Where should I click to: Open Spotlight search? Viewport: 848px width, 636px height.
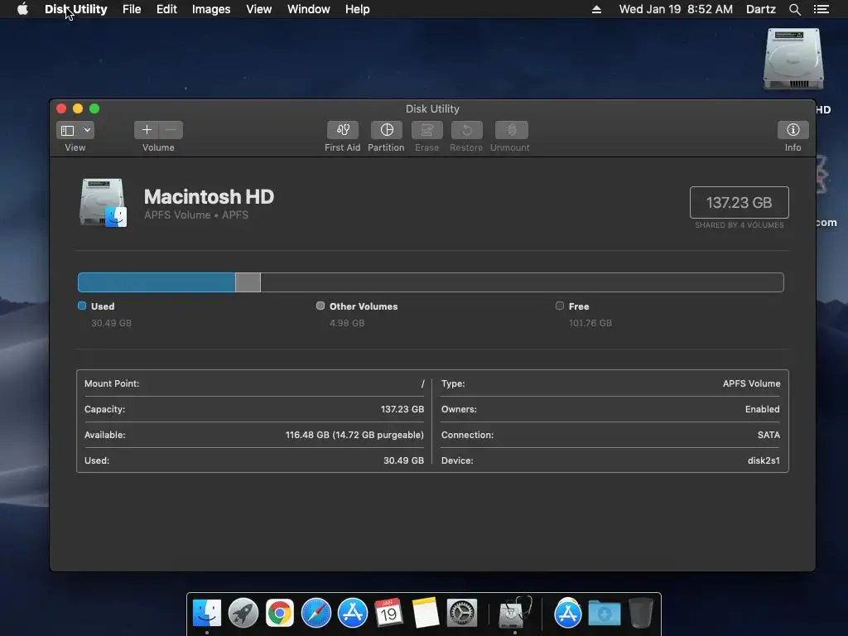pos(794,9)
